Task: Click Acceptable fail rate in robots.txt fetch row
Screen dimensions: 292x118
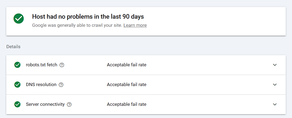Action: (126, 65)
